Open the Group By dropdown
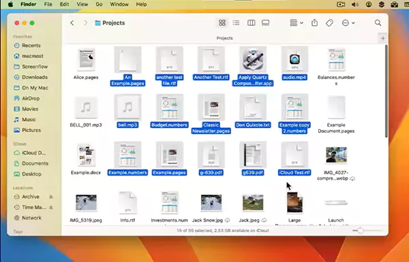 297,23
